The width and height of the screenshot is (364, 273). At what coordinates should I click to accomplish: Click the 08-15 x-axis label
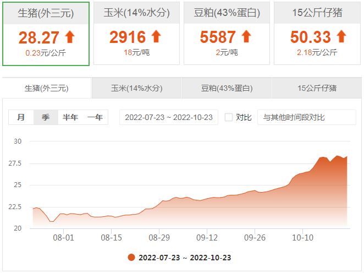pos(111,238)
